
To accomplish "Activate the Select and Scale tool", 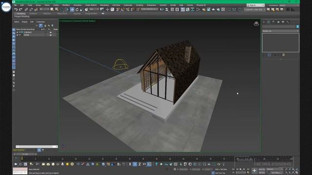I will point(82,9).
